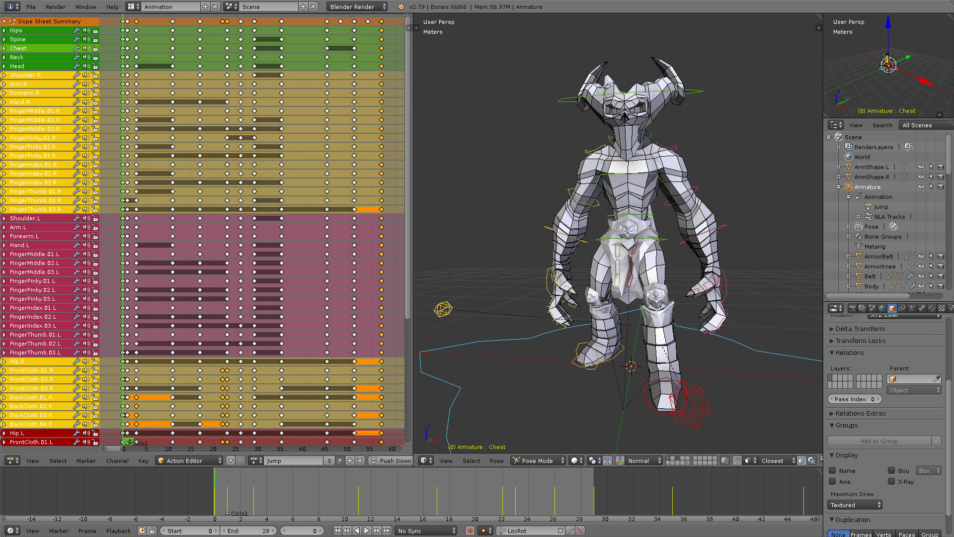This screenshot has height=537, width=954.
Task: Mute the Shoulder.L channel with the speaker icon
Action: 86,218
